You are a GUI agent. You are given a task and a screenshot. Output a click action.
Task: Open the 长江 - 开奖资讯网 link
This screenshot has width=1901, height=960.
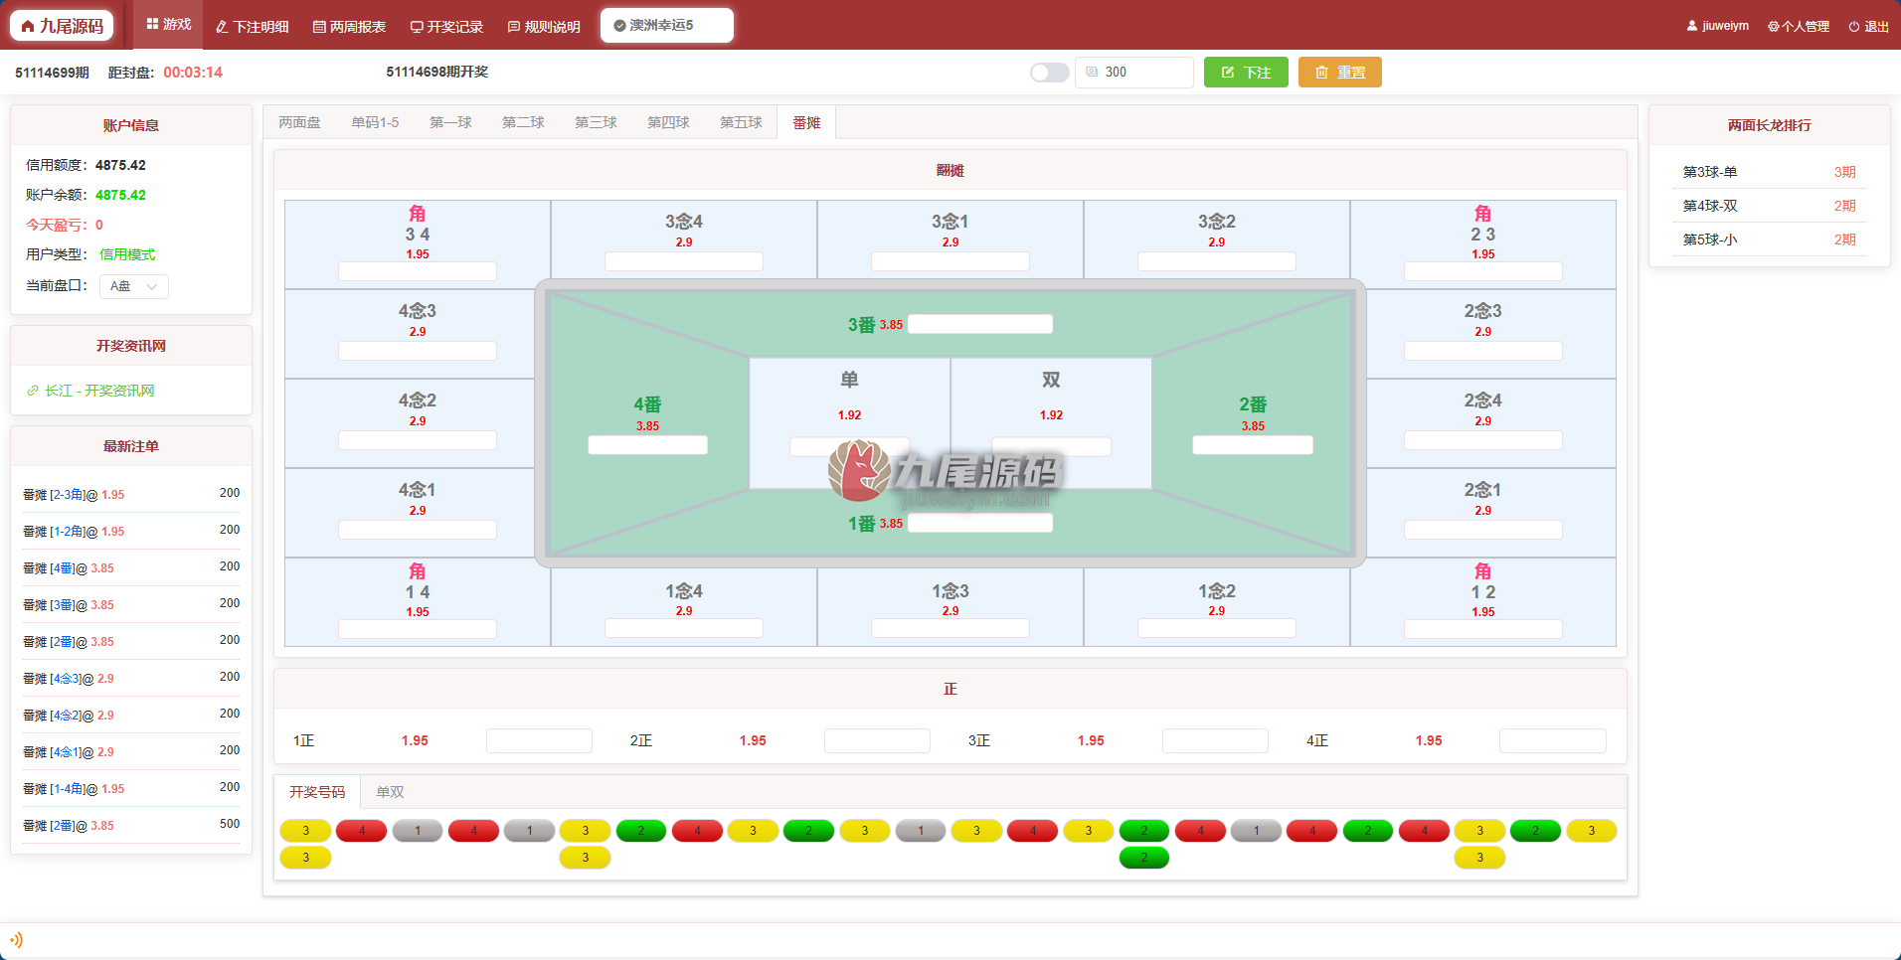[x=90, y=391]
